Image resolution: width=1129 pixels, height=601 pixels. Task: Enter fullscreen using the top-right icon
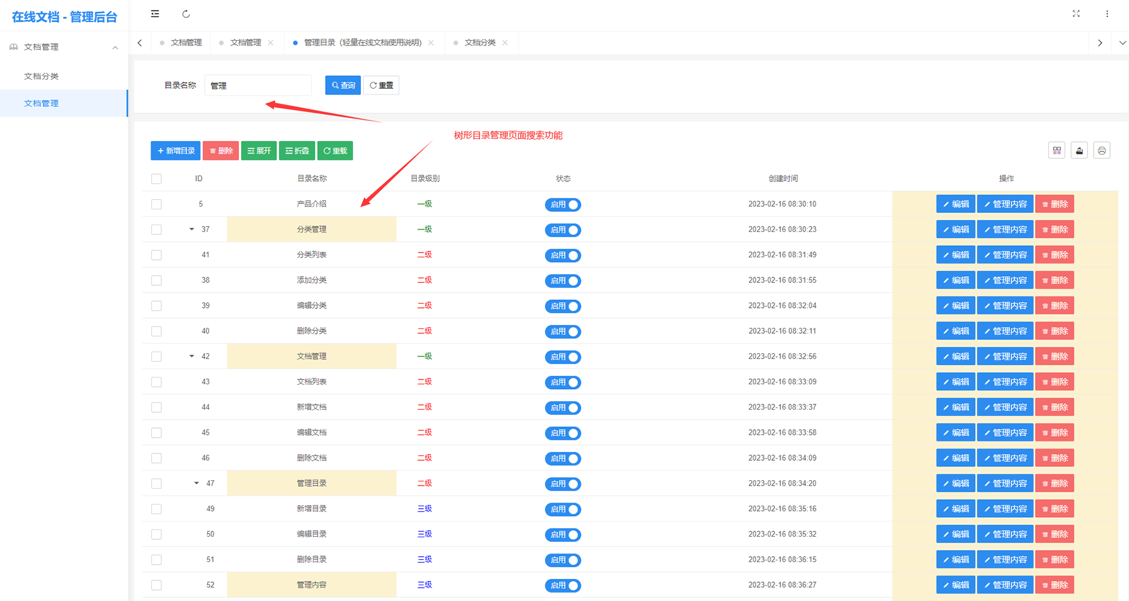click(1076, 14)
